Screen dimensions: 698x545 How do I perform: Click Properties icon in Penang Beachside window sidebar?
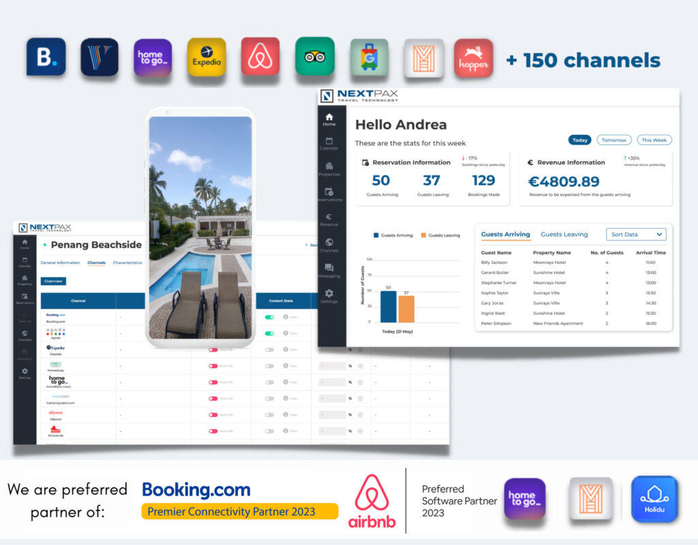pos(25,279)
